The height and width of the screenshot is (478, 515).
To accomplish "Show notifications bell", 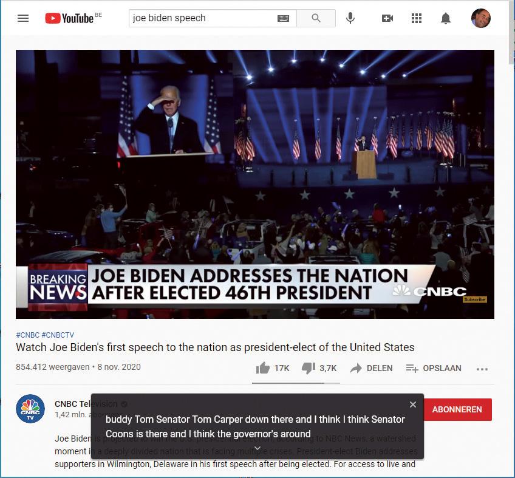I will 445,18.
